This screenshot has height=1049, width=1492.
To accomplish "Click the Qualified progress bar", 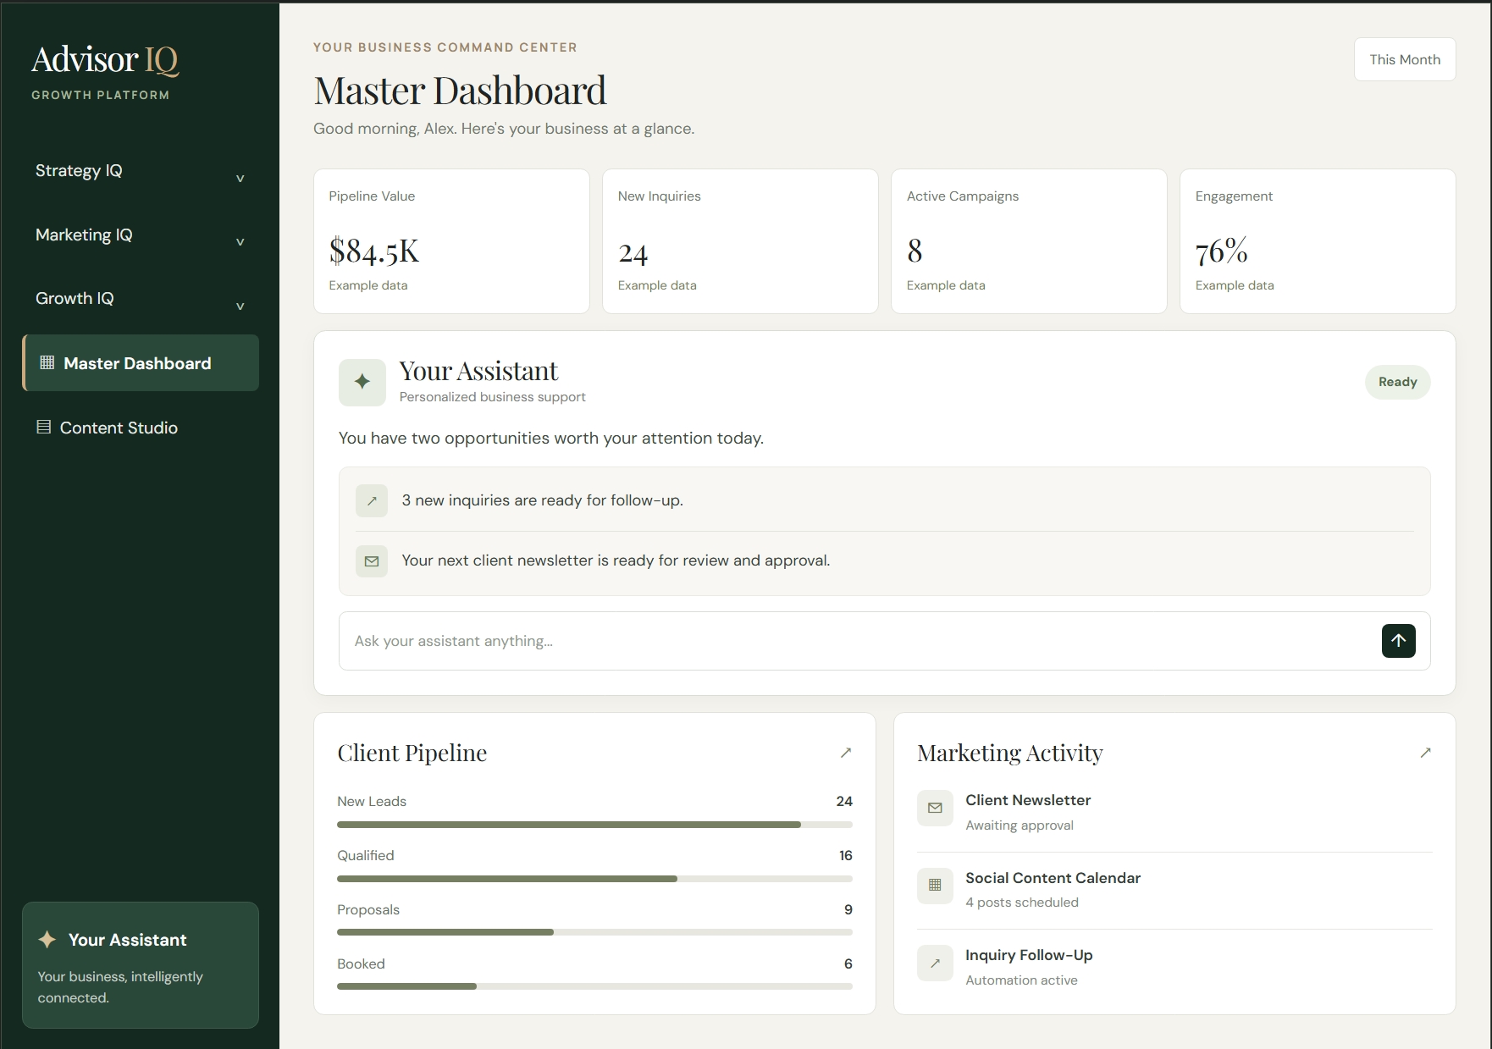I will [x=594, y=879].
